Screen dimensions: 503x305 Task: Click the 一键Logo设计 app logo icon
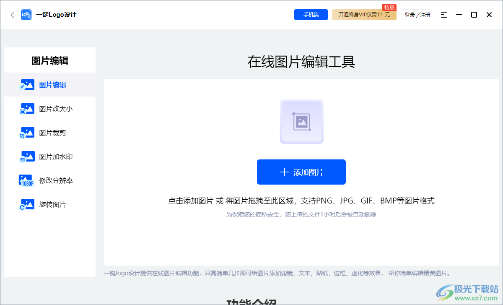[26, 14]
